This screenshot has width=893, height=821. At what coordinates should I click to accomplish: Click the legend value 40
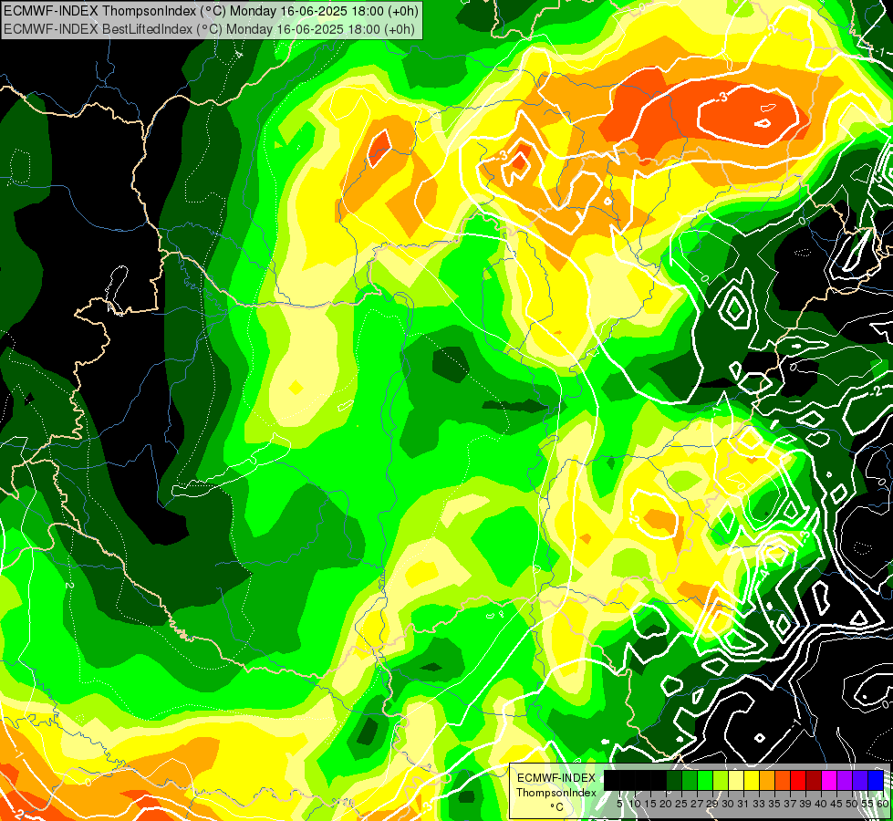pyautogui.click(x=820, y=804)
